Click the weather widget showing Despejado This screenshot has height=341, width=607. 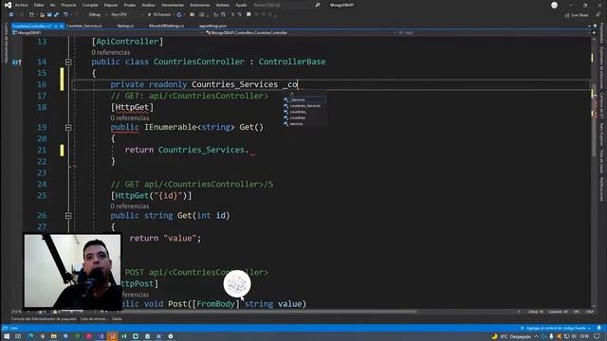511,337
